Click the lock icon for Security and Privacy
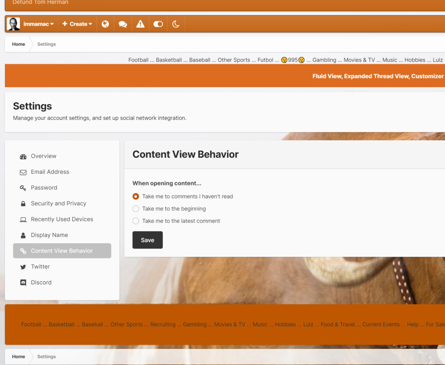The height and width of the screenshot is (365, 445). 23,204
